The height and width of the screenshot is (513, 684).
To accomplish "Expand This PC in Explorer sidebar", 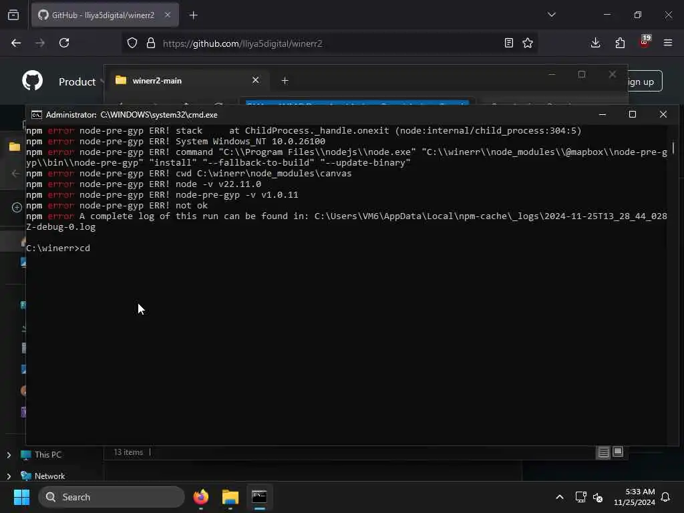I will point(9,455).
